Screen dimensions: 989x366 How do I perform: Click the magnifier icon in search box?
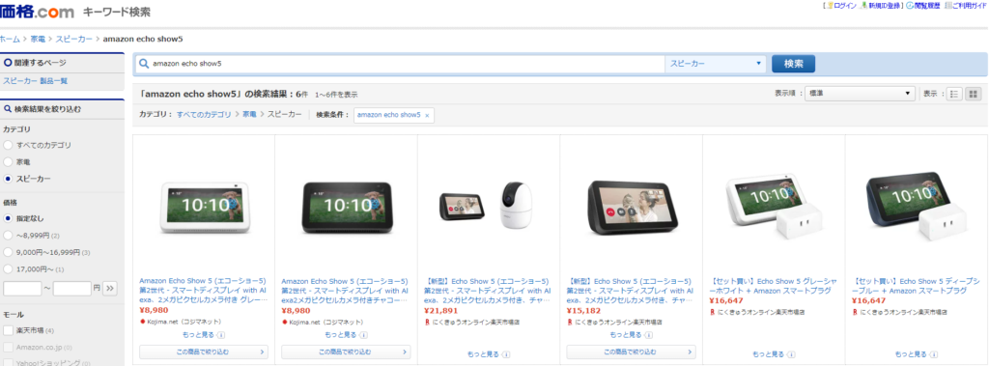[x=143, y=64]
